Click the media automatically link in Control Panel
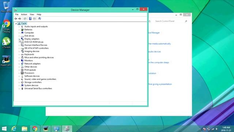The height and width of the screenshot is (132, 234). tap(159, 44)
